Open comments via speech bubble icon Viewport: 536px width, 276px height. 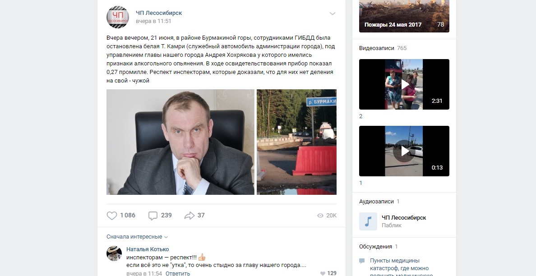(153, 216)
